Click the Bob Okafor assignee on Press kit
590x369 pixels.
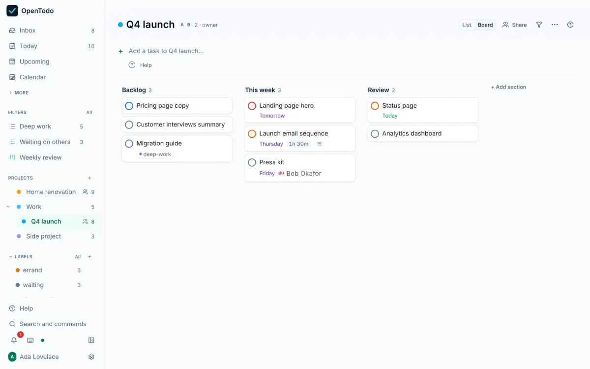(300, 173)
